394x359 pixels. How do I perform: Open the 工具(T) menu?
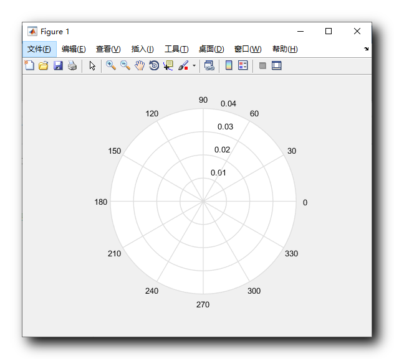(176, 49)
